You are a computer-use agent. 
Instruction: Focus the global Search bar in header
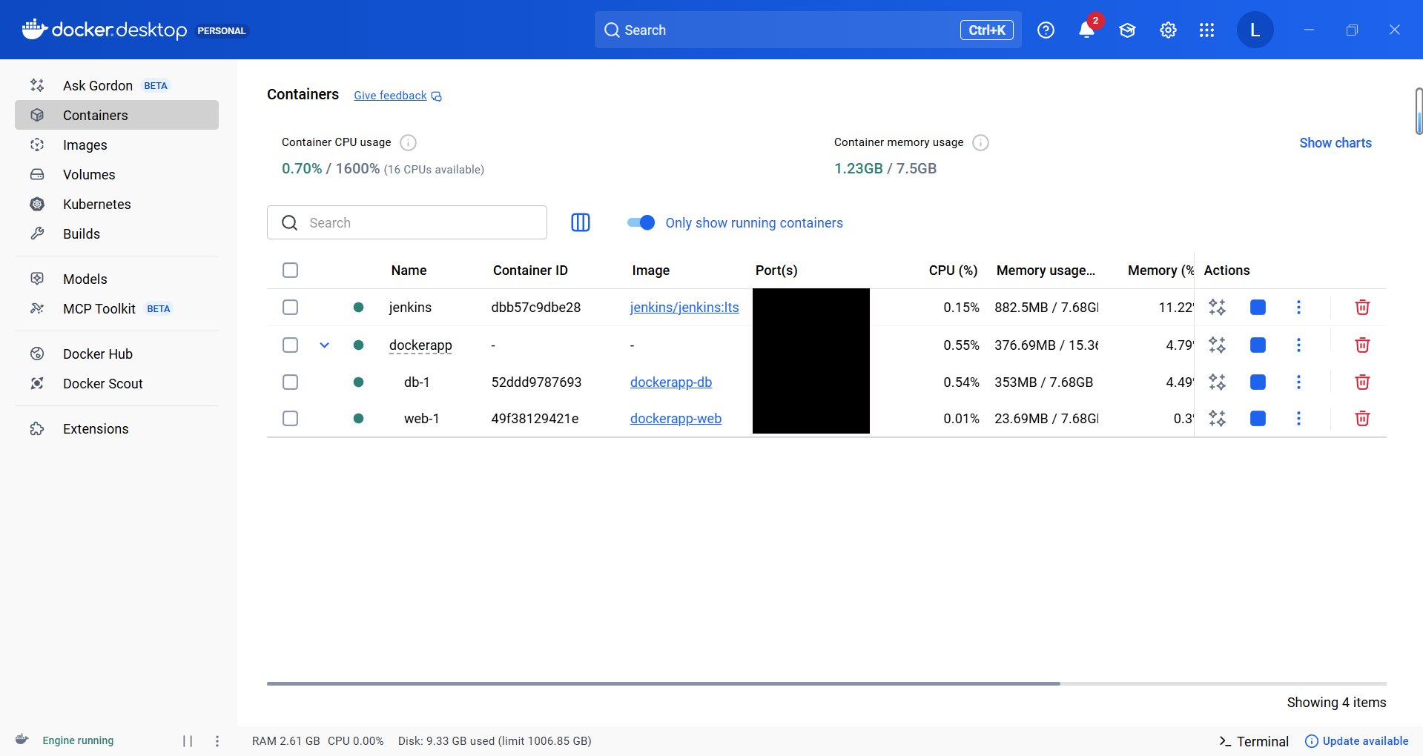808,30
